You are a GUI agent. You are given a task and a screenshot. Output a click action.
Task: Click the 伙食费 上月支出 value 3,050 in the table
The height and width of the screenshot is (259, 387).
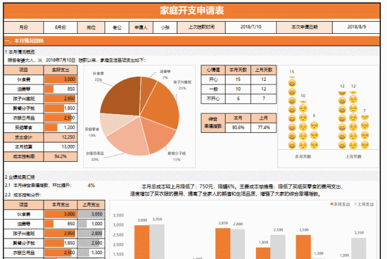(91, 214)
